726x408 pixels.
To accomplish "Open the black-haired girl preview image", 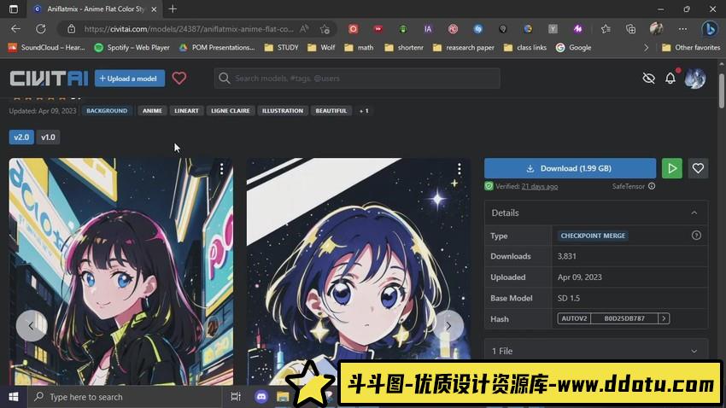I will [121, 271].
